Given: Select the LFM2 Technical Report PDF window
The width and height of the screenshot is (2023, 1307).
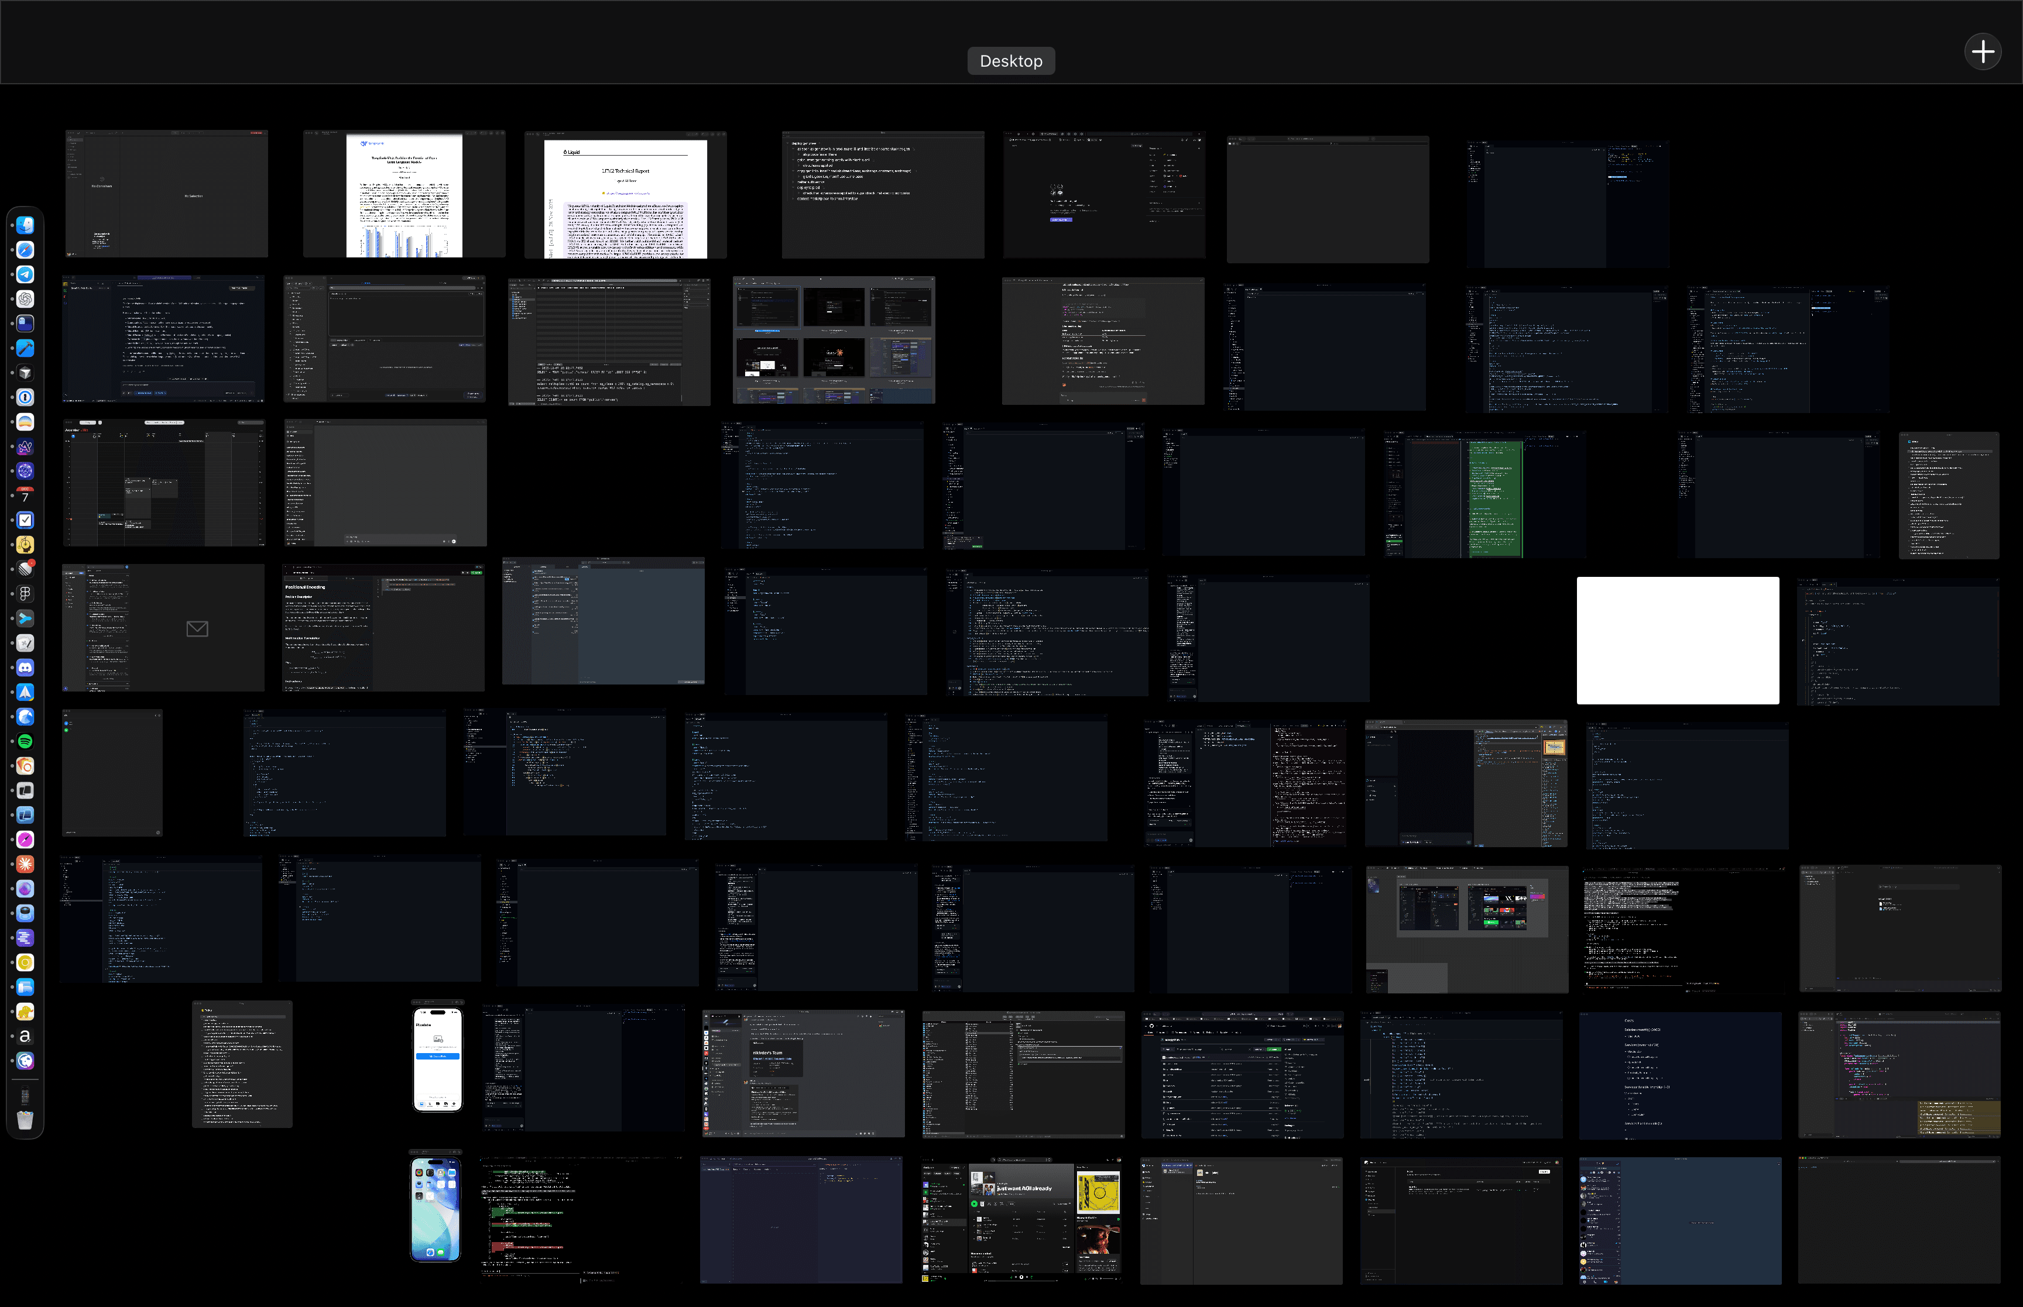Looking at the screenshot, I should click(625, 195).
